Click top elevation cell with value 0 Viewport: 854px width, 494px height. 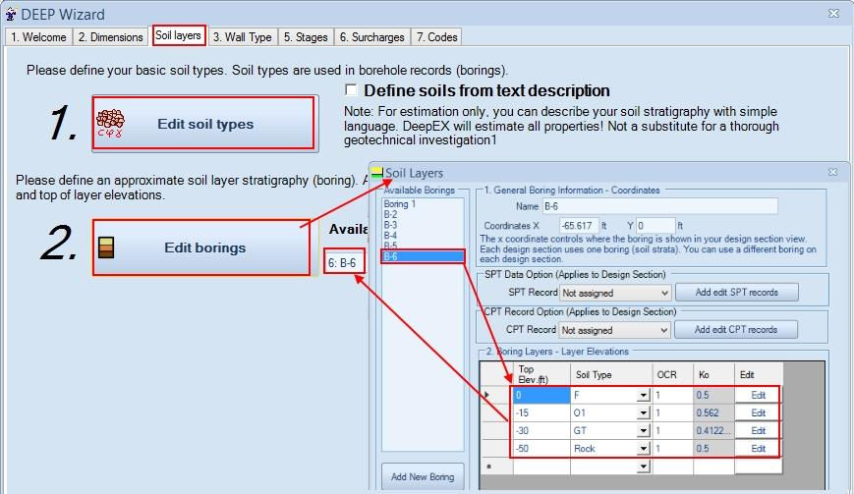(x=541, y=396)
